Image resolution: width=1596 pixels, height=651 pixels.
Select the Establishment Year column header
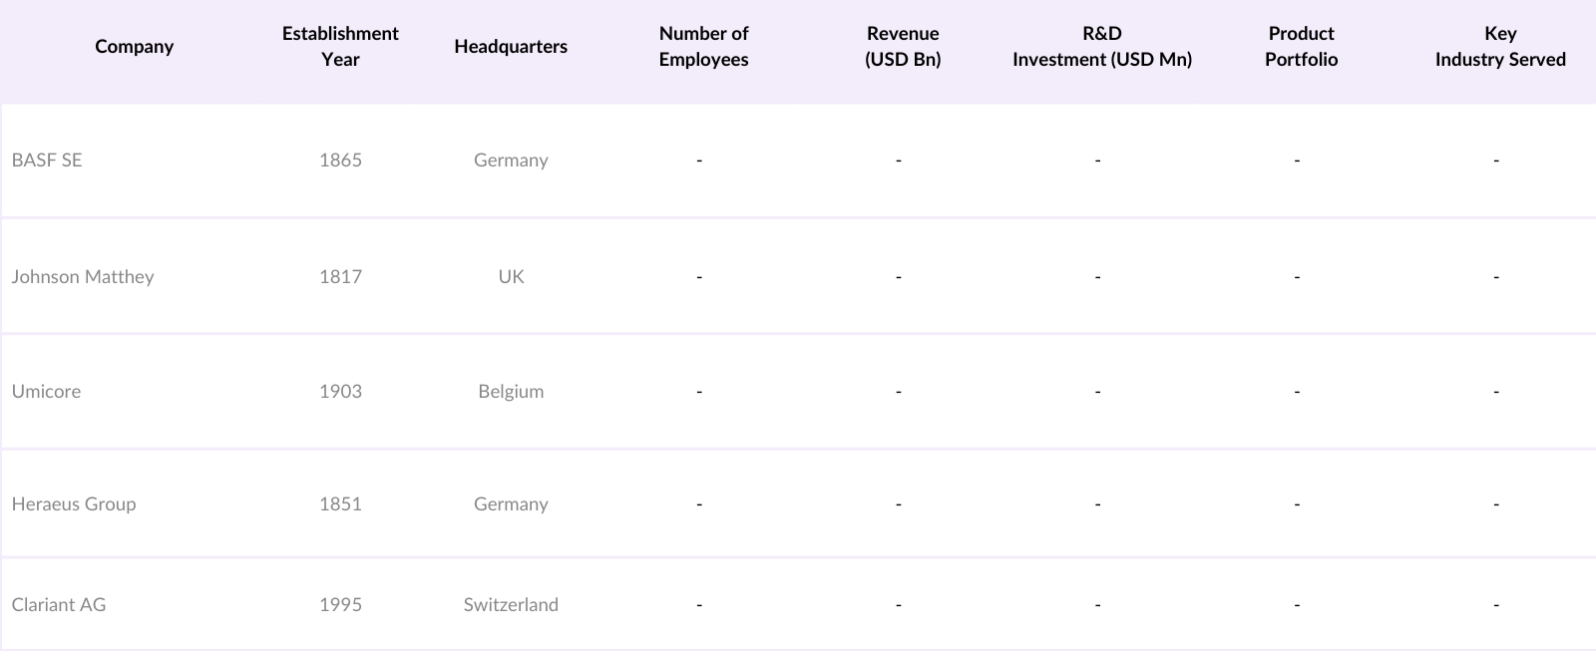coord(340,47)
